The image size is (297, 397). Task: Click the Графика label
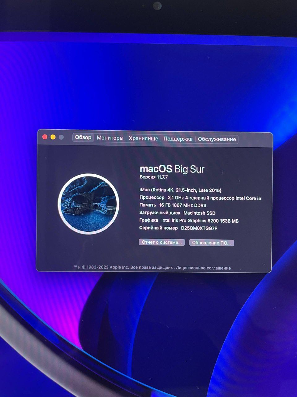(x=149, y=220)
